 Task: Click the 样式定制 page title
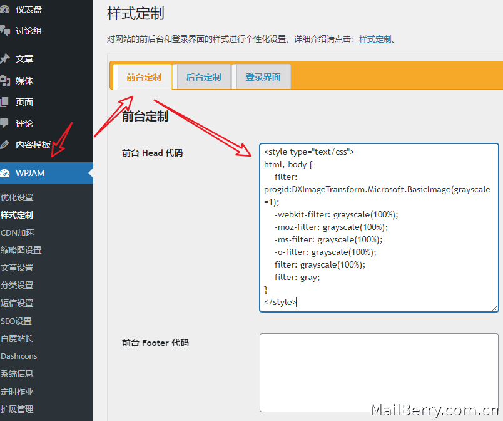pyautogui.click(x=136, y=14)
